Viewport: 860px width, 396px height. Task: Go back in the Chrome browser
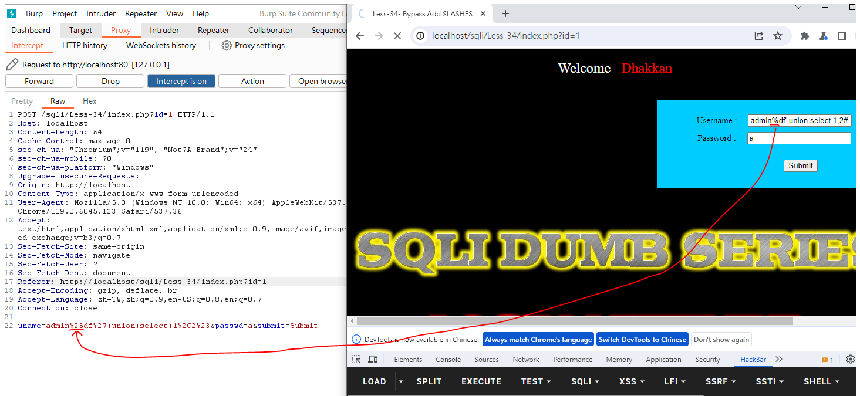(360, 36)
